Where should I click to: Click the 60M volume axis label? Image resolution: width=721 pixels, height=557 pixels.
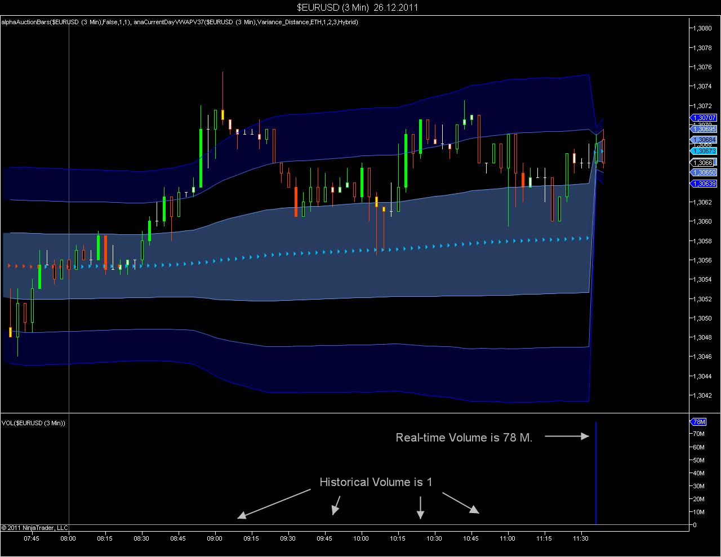[699, 447]
